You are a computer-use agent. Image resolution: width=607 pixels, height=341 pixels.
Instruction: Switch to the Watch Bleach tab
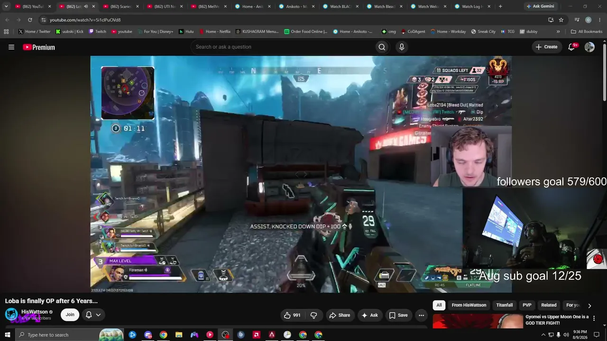(x=383, y=7)
